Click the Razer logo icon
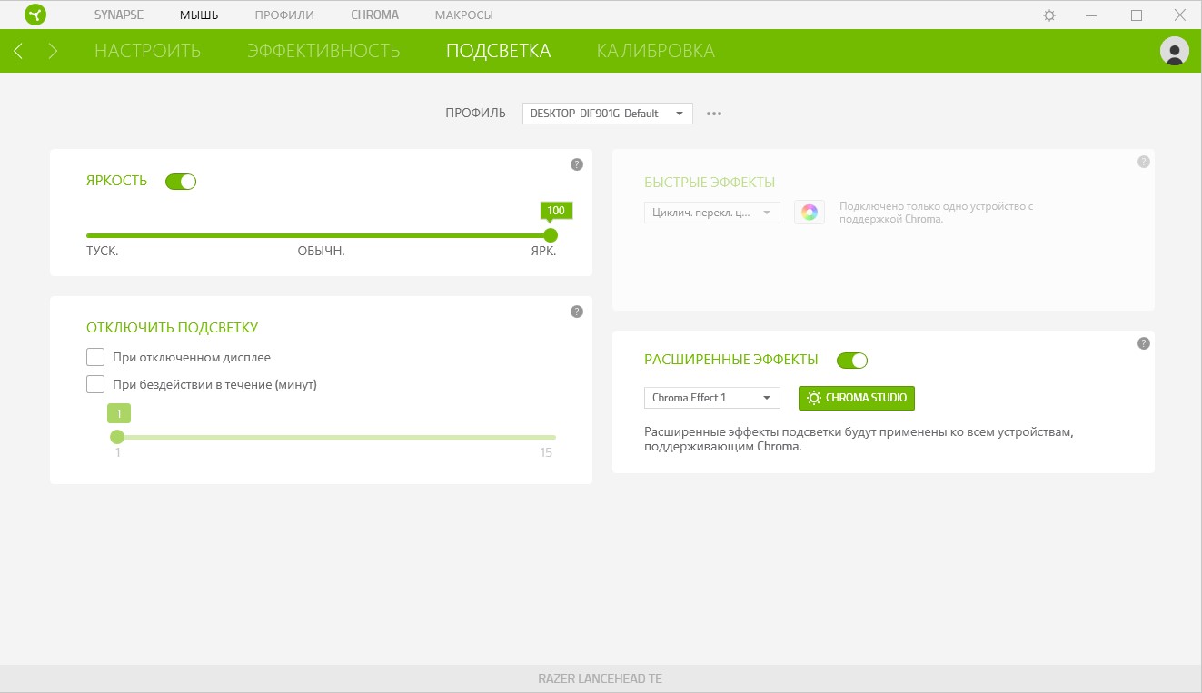The height and width of the screenshot is (693, 1202). coord(35,15)
